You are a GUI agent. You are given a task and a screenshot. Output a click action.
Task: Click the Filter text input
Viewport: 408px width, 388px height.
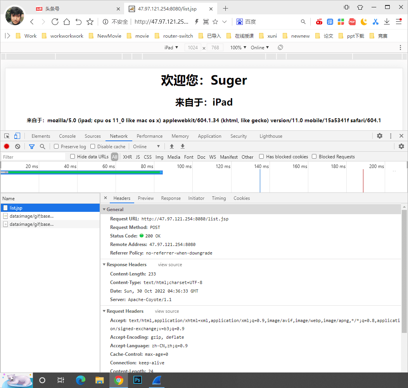(x=33, y=157)
